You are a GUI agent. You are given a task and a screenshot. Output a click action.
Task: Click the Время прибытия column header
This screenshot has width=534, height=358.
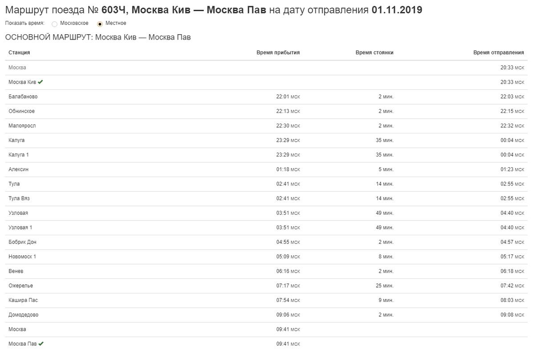(x=278, y=52)
